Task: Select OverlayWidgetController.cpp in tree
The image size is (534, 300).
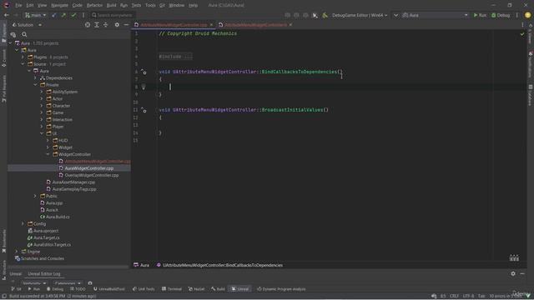Action: tap(91, 175)
